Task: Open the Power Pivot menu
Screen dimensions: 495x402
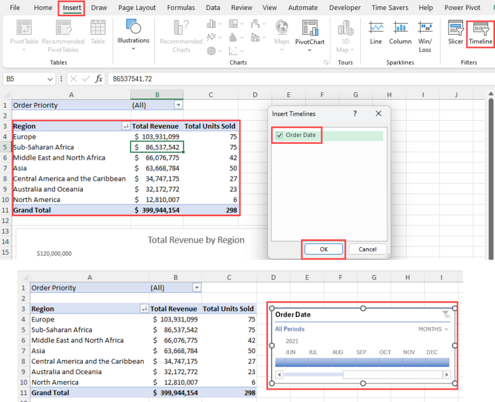Action: click(x=462, y=7)
